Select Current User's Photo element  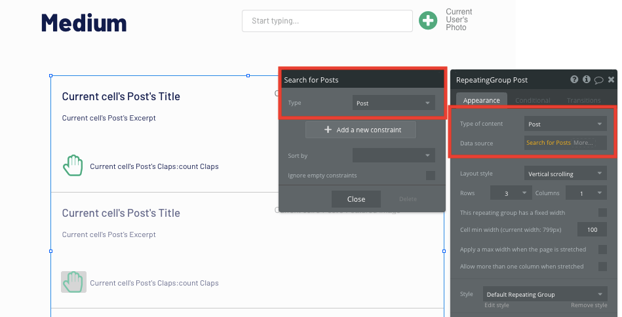pos(459,20)
